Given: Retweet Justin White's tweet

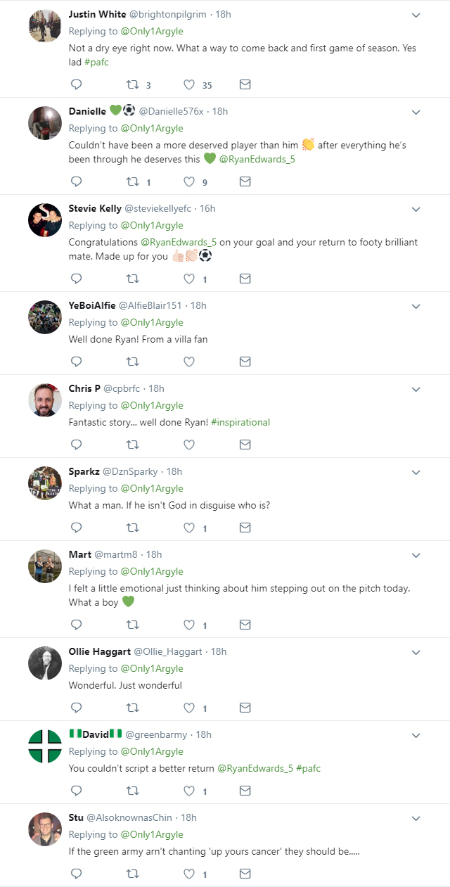Looking at the screenshot, I should tap(131, 85).
